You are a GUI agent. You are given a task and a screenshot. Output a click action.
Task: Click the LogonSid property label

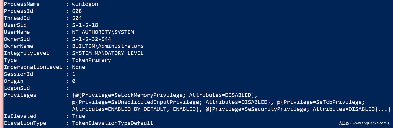pos(17,88)
